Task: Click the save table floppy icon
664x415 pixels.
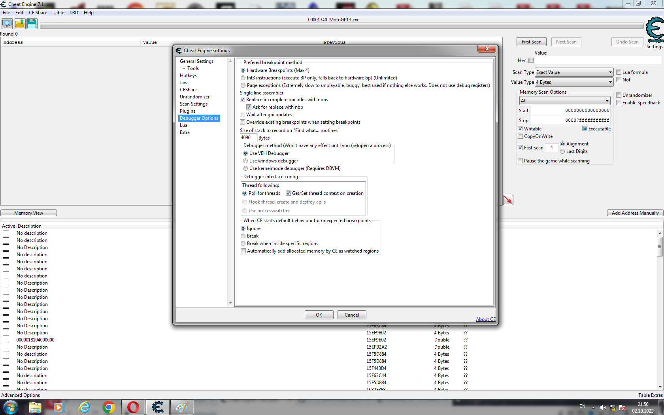Action: point(32,24)
